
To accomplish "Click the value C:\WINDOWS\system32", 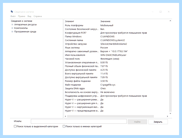I will (x=113, y=40).
